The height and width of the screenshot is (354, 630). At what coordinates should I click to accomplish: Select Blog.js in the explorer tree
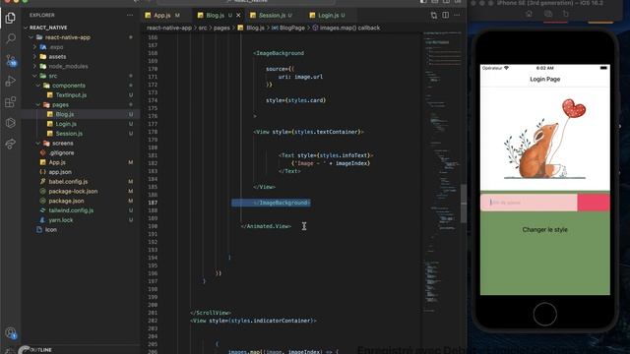tap(64, 114)
